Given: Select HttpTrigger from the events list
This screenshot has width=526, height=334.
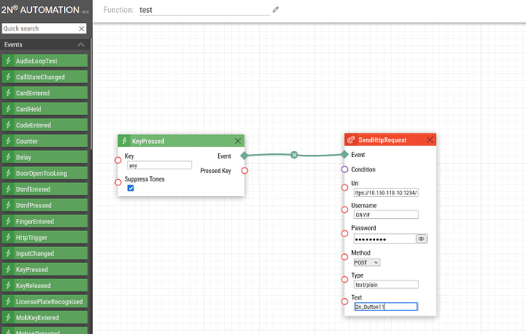Looking at the screenshot, I should [46, 238].
